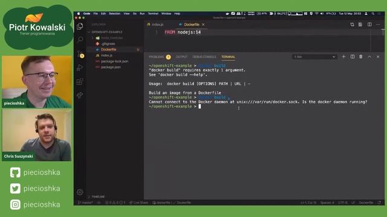
Task: Open the .gitignore file in Explorer
Action: [x=108, y=44]
